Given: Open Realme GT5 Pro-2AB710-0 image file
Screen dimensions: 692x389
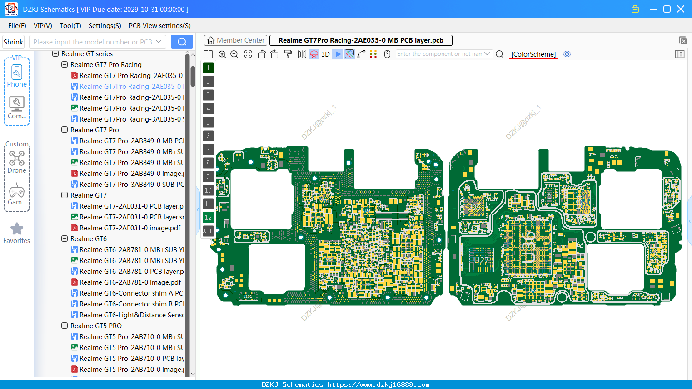Looking at the screenshot, I should click(128, 370).
